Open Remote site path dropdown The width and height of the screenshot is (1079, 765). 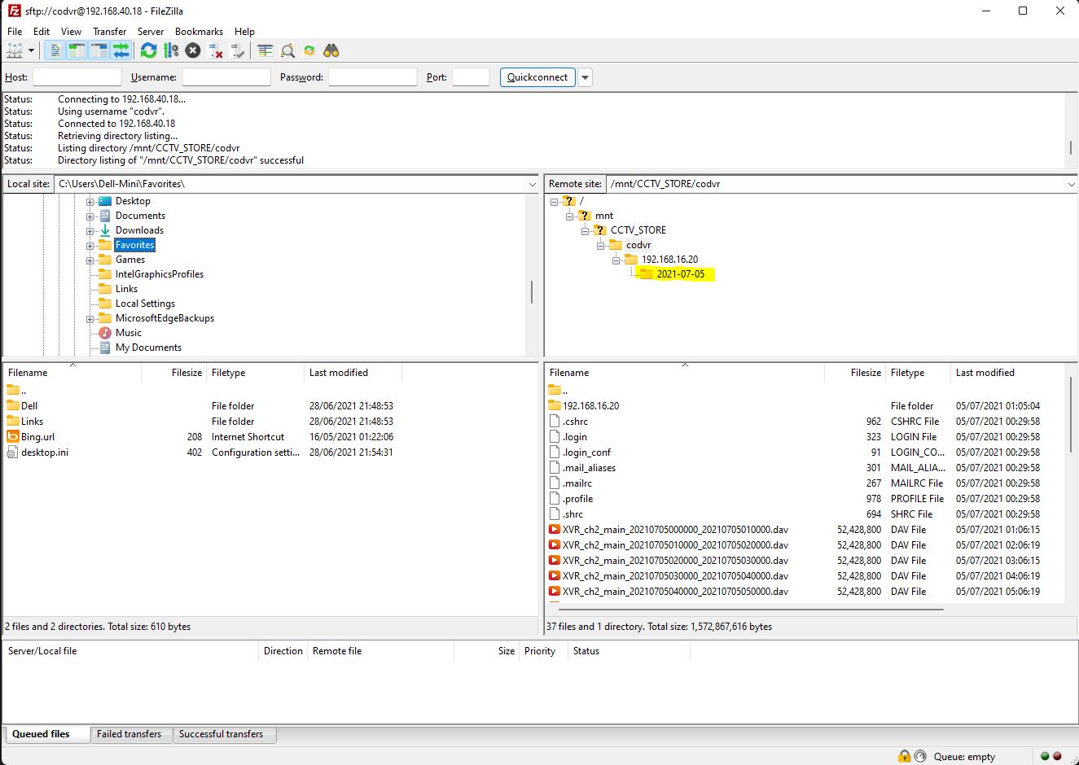[1071, 184]
